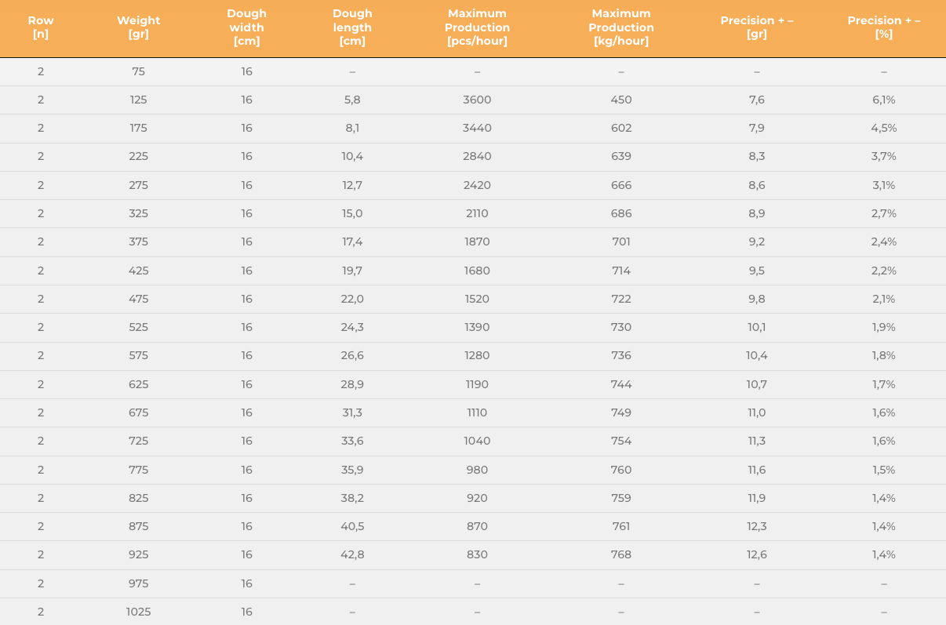Click the weight cell showing 125
This screenshot has width=946, height=625.
pyautogui.click(x=138, y=100)
